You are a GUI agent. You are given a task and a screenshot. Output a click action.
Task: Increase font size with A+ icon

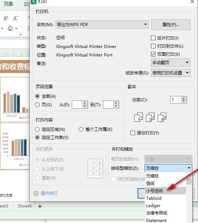coord(6,18)
